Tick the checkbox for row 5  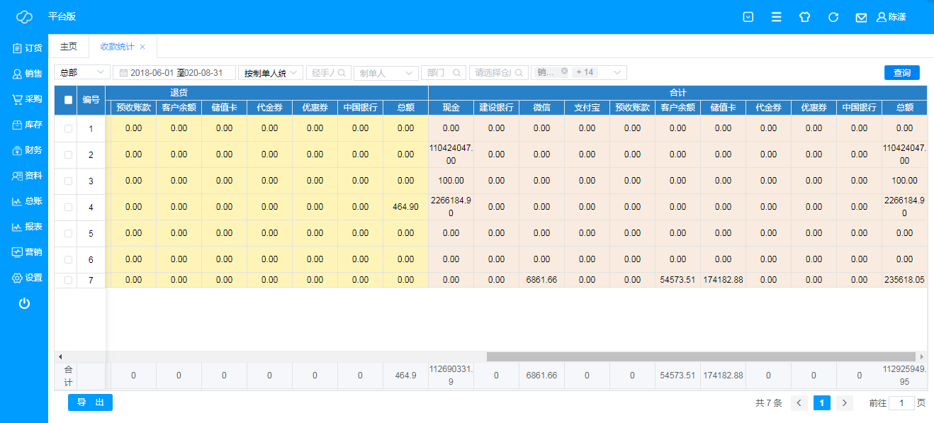point(69,233)
